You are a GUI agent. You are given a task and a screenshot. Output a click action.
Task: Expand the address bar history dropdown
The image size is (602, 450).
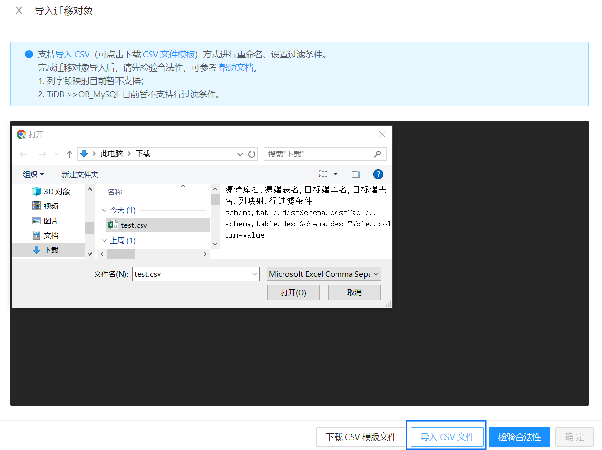[x=240, y=154]
